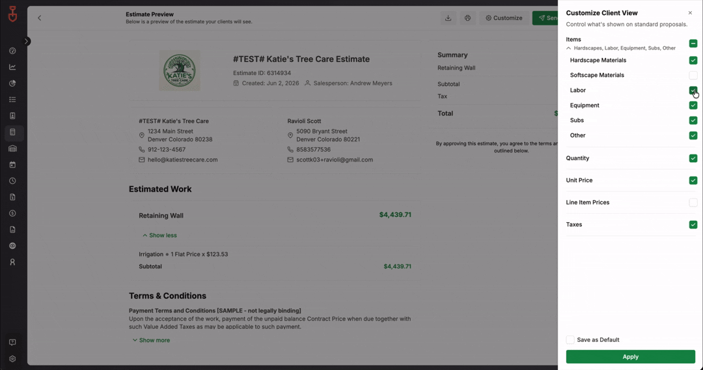Click Retaining Wall in the Summary
This screenshot has width=703, height=370.
[x=456, y=68]
